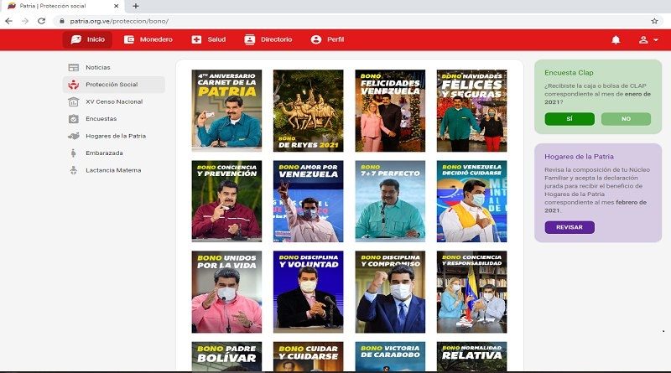
Task: Click the Monedero wallet icon
Action: (x=129, y=39)
